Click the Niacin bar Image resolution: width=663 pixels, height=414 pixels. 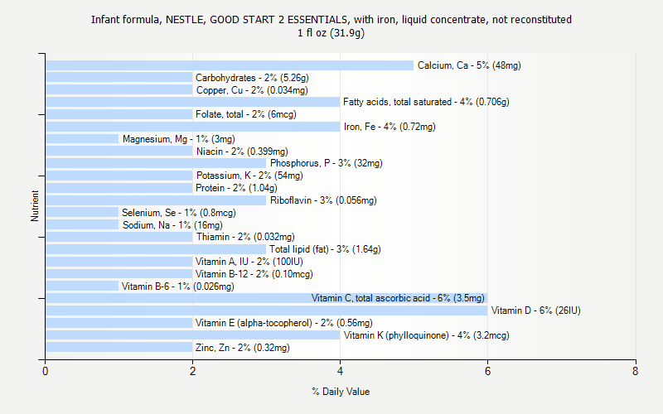(x=119, y=151)
